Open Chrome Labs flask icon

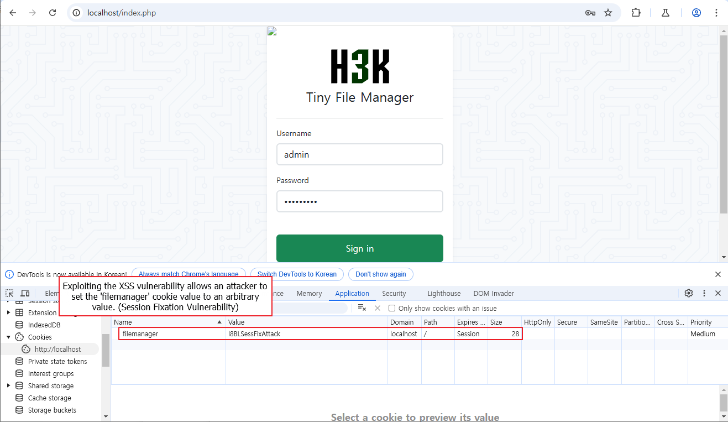(666, 13)
